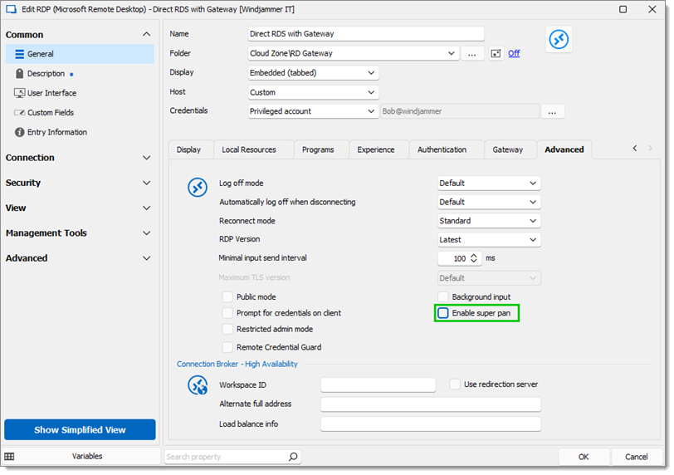
Task: Enable Public mode checkbox
Action: pyautogui.click(x=227, y=297)
